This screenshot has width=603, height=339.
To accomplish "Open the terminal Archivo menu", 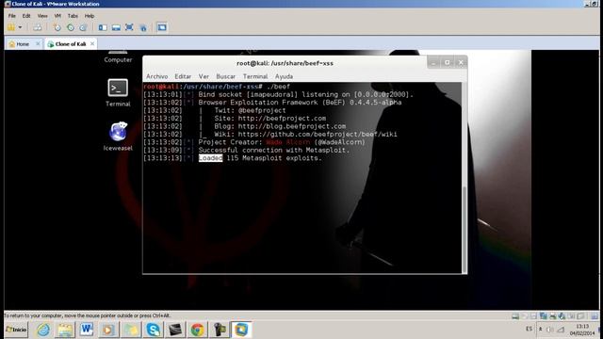I will click(157, 76).
